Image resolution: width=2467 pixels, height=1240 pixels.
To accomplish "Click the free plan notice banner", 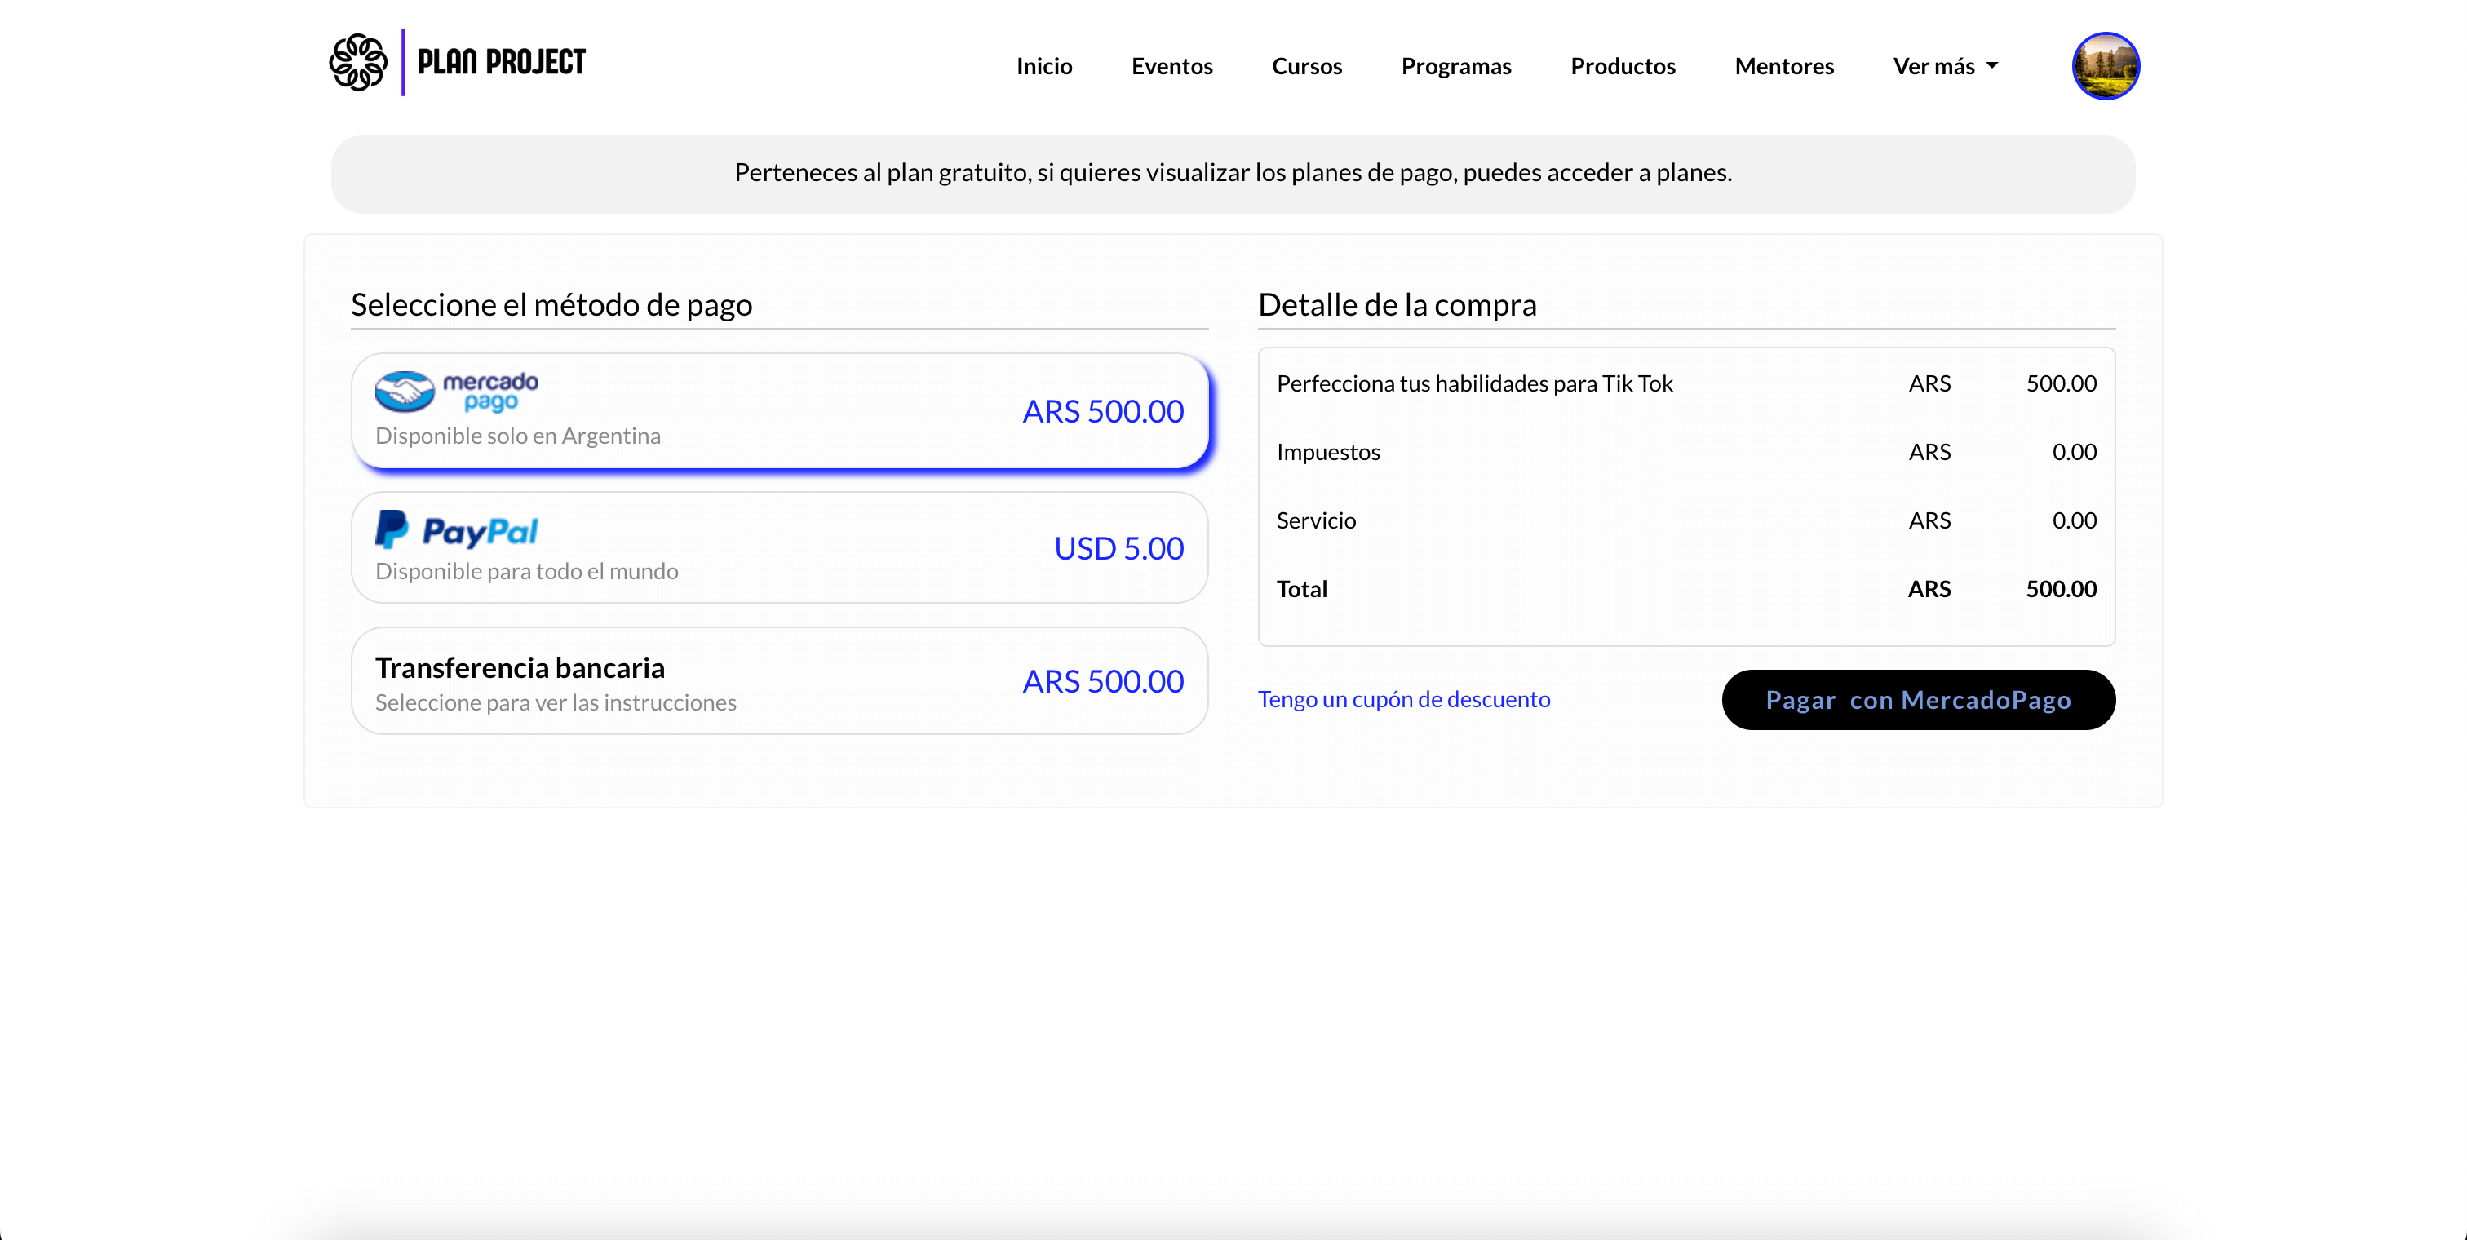I will click(1233, 173).
